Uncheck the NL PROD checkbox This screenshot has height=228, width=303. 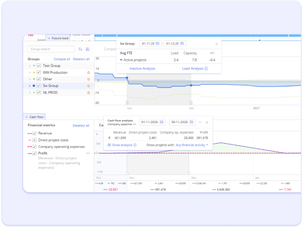coord(39,92)
